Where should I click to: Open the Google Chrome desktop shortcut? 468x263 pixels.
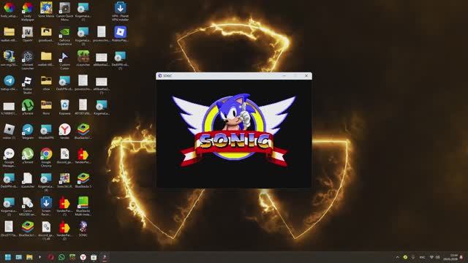click(x=46, y=154)
